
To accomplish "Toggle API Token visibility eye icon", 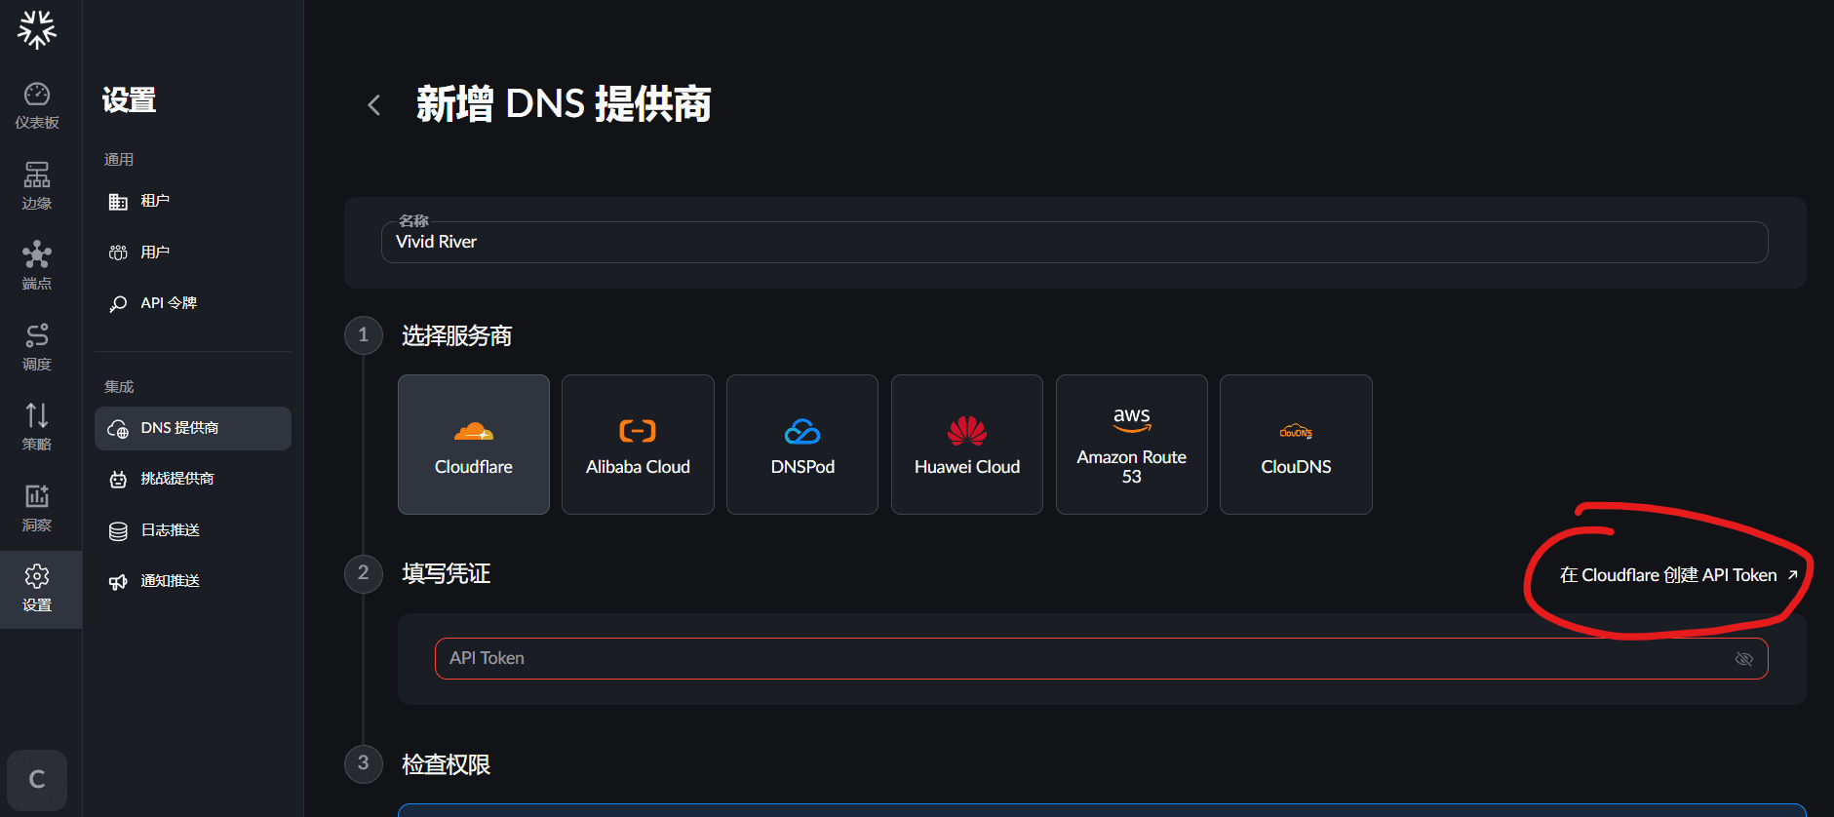I will pyautogui.click(x=1744, y=659).
